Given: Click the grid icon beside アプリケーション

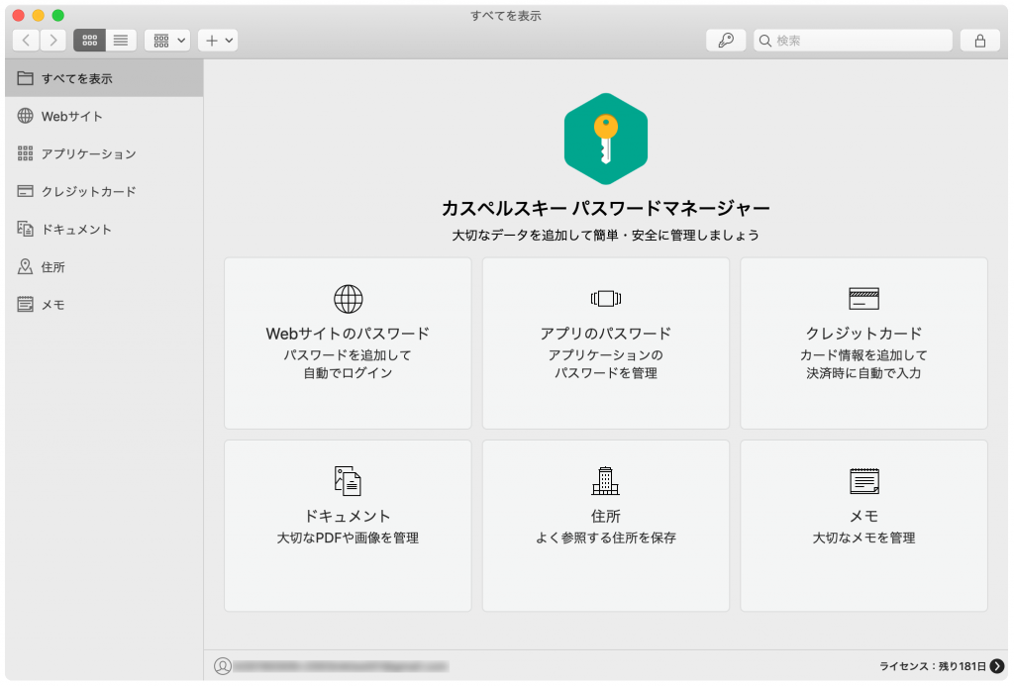Looking at the screenshot, I should (25, 153).
